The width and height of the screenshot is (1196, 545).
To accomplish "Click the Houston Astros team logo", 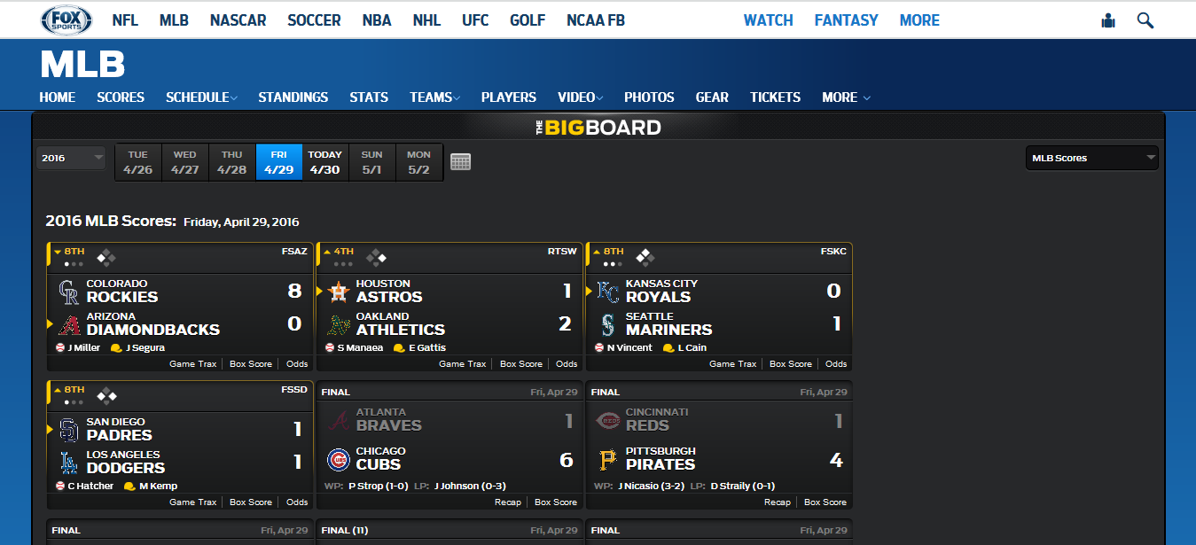I will pyautogui.click(x=339, y=291).
